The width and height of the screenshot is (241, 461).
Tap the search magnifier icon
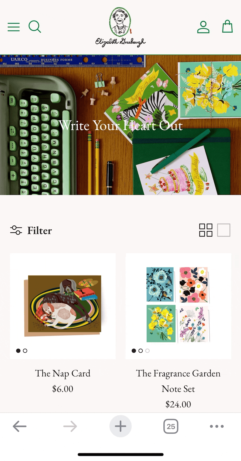(x=35, y=27)
